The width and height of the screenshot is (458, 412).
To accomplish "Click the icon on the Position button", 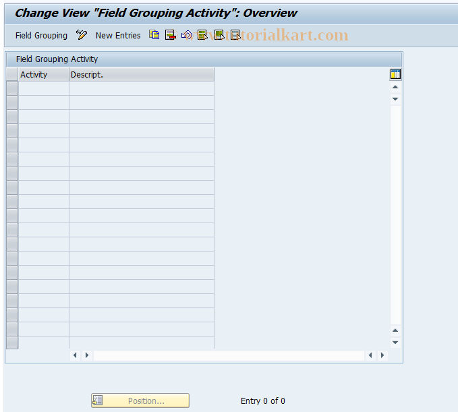I will [98, 401].
